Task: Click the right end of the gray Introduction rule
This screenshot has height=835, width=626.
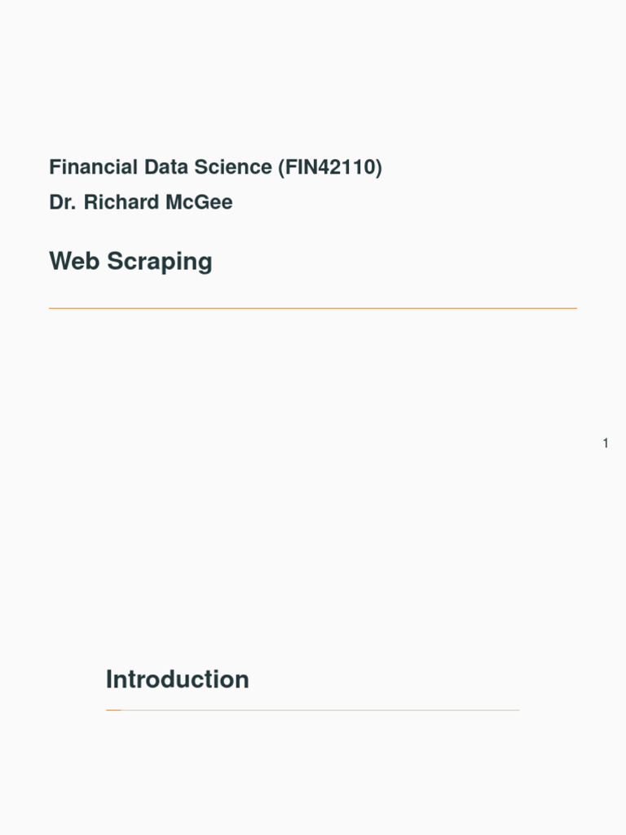Action: (517, 710)
